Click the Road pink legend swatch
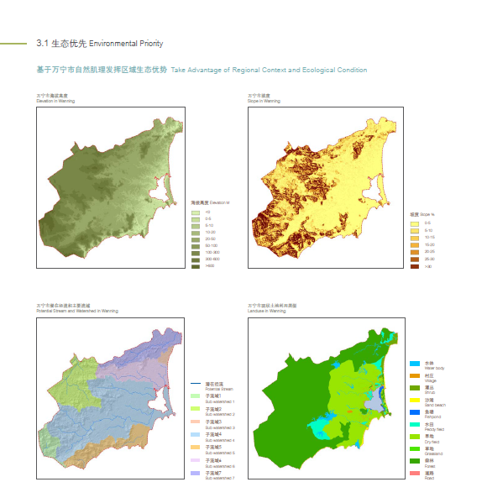This screenshot has height=503, width=487. point(415,473)
